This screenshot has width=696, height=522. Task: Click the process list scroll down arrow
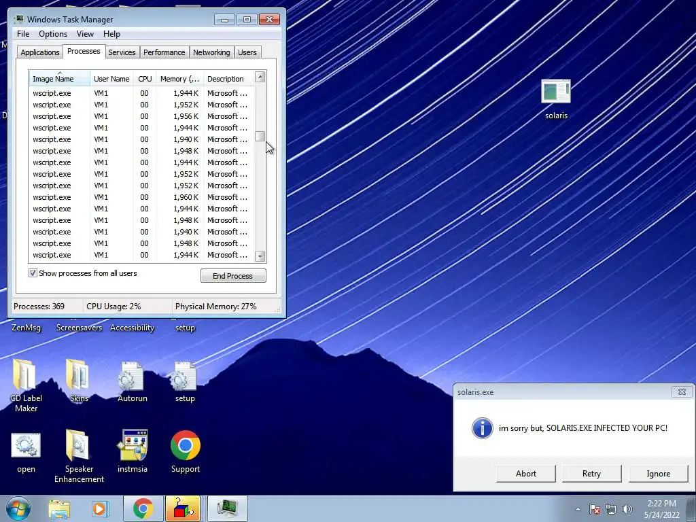[x=260, y=256]
